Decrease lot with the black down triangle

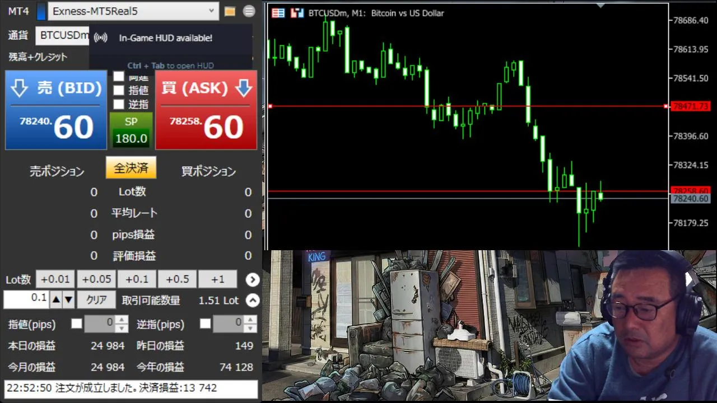(x=68, y=300)
